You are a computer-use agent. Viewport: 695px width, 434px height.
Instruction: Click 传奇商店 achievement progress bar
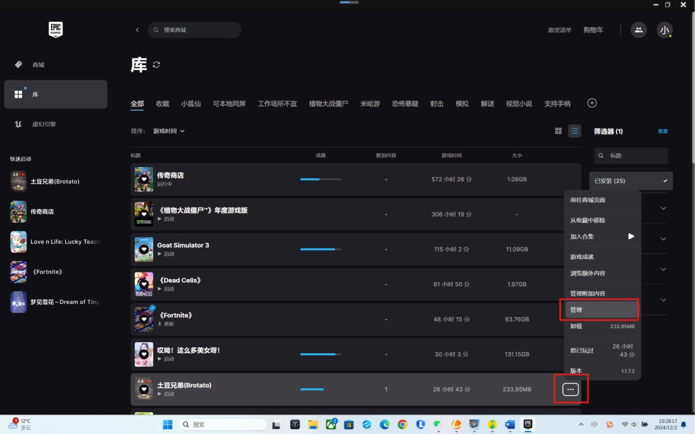(x=320, y=180)
